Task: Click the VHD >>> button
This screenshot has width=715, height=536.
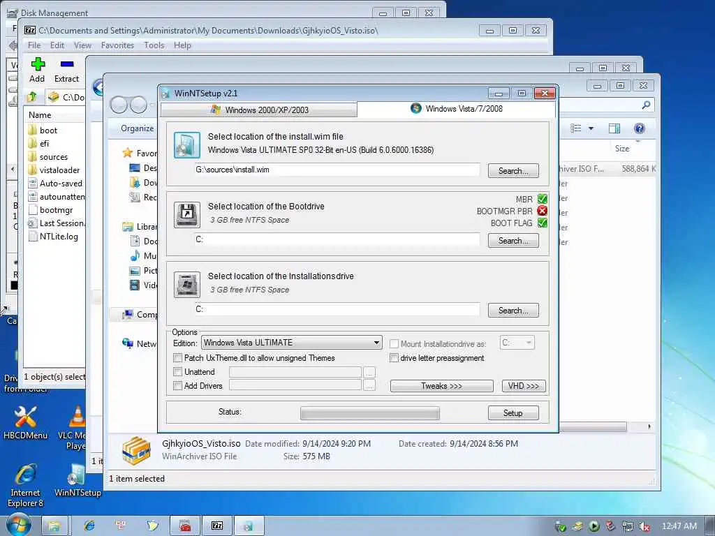Action: [524, 386]
